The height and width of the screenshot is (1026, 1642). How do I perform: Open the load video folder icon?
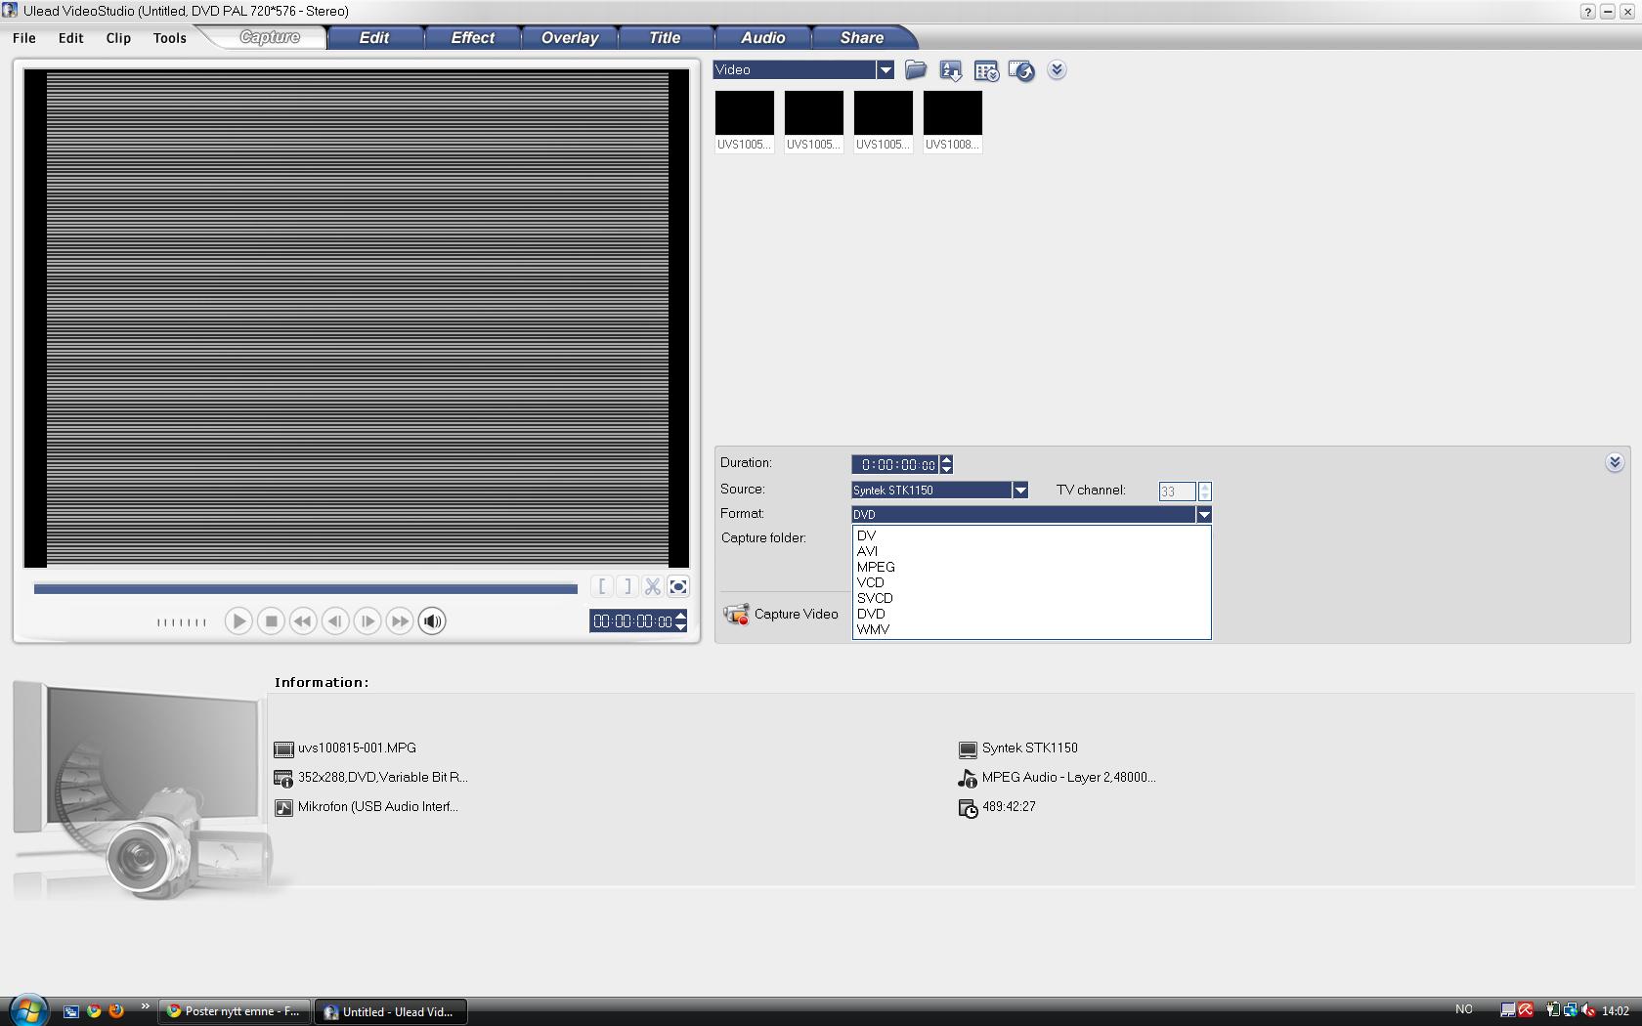pos(916,70)
